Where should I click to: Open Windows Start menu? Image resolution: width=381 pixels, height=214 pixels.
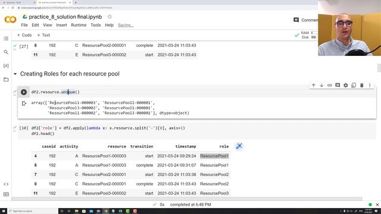pyautogui.click(x=4, y=211)
